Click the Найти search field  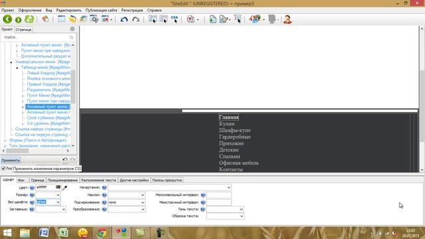pyautogui.click(x=39, y=37)
